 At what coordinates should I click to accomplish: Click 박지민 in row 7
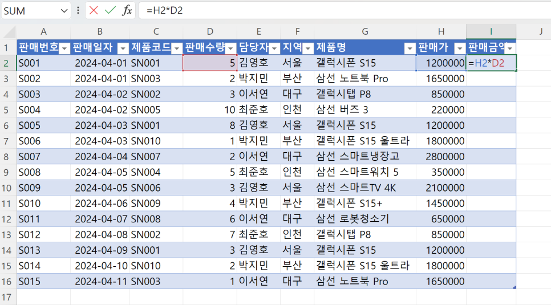(x=258, y=141)
